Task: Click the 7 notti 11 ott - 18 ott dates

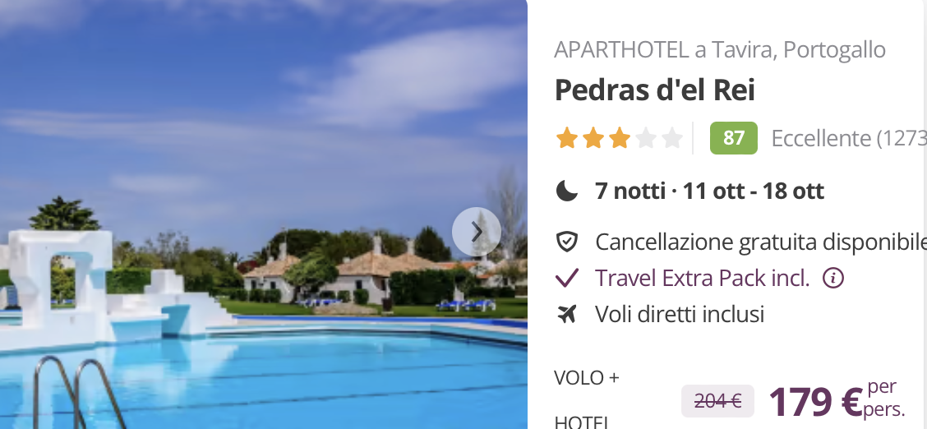Action: [x=709, y=191]
